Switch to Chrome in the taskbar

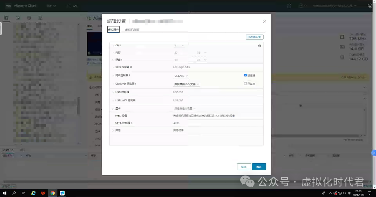point(53,193)
